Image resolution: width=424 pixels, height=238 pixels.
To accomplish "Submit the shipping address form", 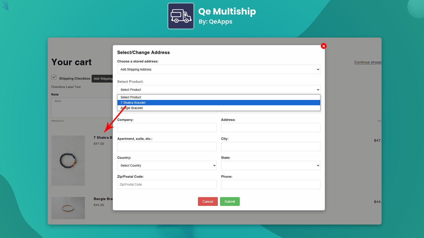I will pos(230,202).
